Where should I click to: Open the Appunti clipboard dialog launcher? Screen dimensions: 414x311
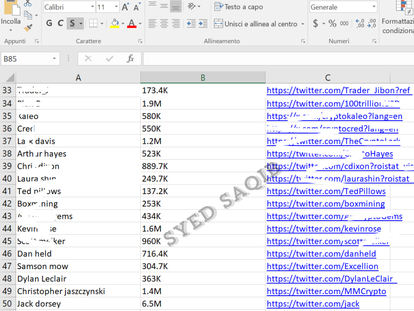coord(37,41)
